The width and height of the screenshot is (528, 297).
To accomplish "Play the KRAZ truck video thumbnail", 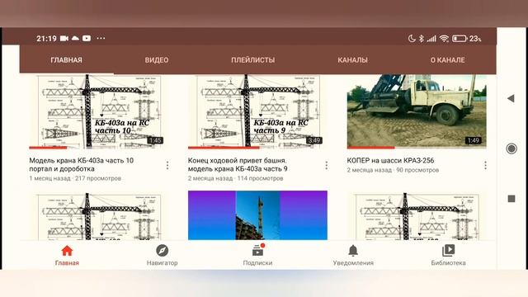I will [x=417, y=111].
